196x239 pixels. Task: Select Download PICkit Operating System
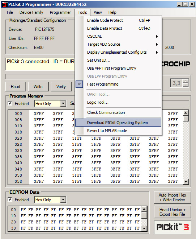tap(118, 123)
